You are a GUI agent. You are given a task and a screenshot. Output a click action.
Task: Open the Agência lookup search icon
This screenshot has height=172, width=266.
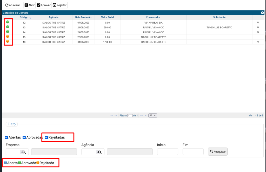99,152
